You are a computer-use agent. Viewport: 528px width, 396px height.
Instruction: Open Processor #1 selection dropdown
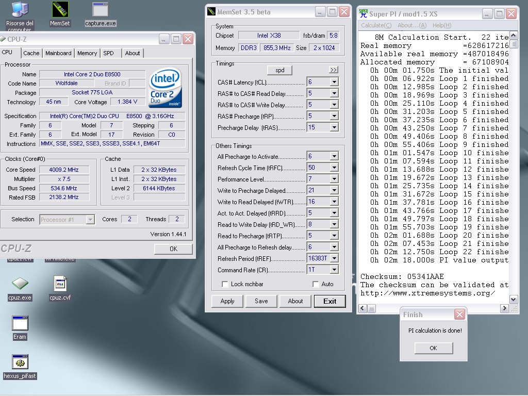90,220
